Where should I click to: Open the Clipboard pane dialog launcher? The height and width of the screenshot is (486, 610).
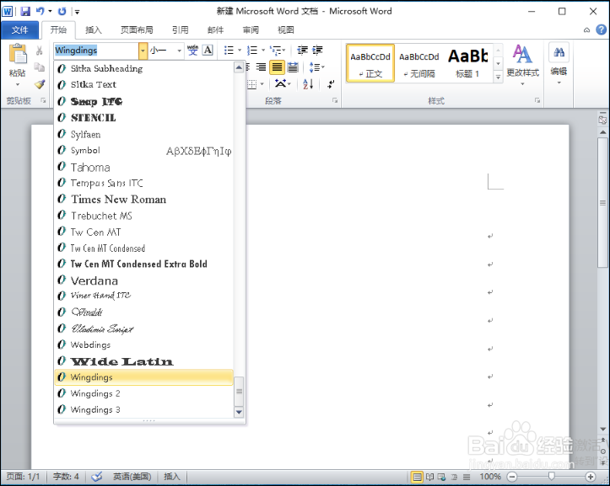(x=43, y=100)
